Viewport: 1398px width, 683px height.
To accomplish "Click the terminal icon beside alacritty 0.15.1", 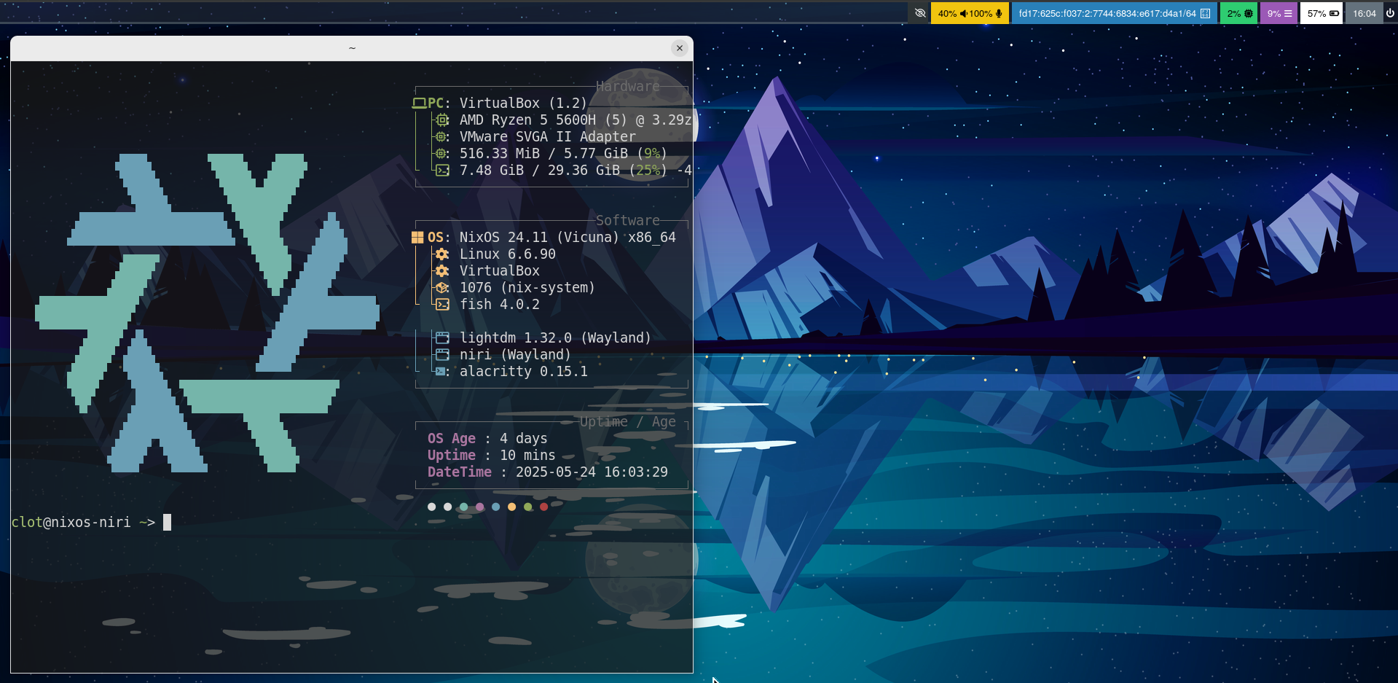I will pyautogui.click(x=441, y=372).
